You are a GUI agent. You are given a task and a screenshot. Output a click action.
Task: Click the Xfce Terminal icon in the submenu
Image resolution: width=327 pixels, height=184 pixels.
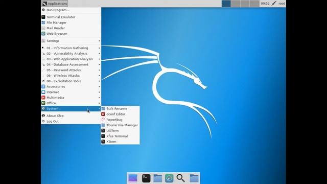(x=103, y=136)
